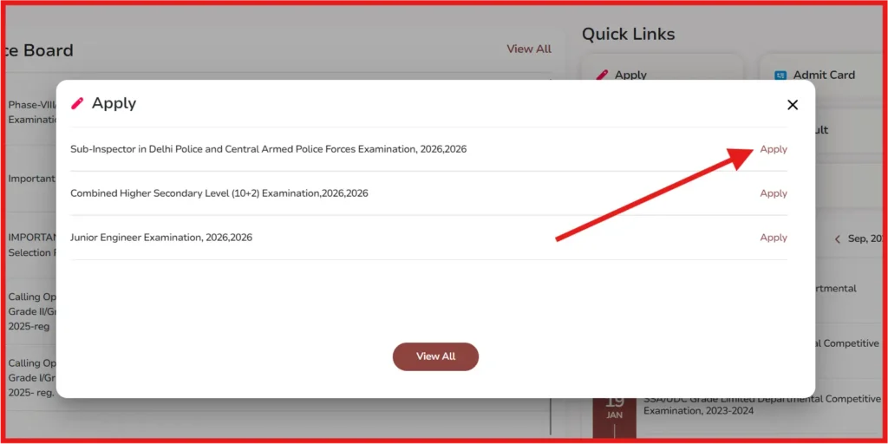Click pencil icon in Apply quick link
The image size is (888, 444).
602,75
